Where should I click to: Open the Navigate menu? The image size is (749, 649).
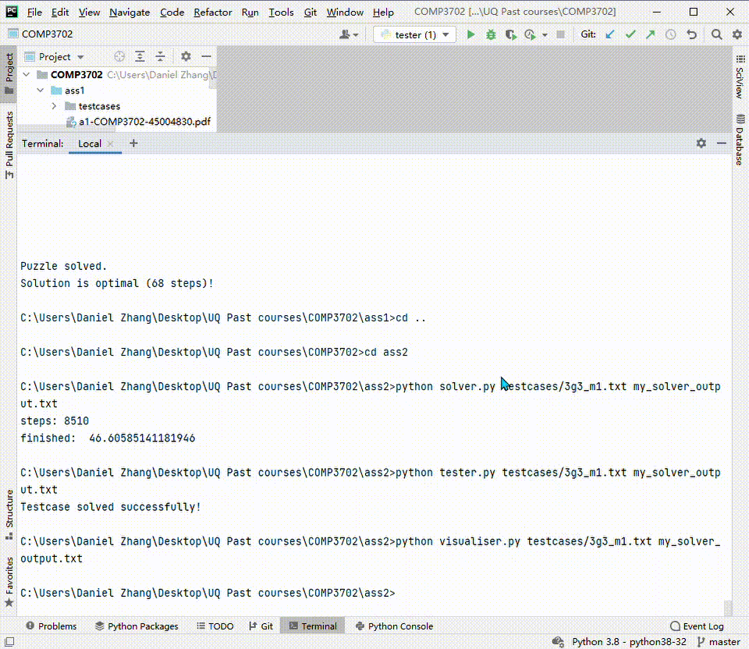[130, 12]
